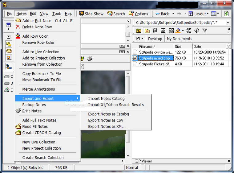Viewport: 234px width, 173px height.
Task: Choose Delete Note Row menu item
Action: click(x=48, y=27)
